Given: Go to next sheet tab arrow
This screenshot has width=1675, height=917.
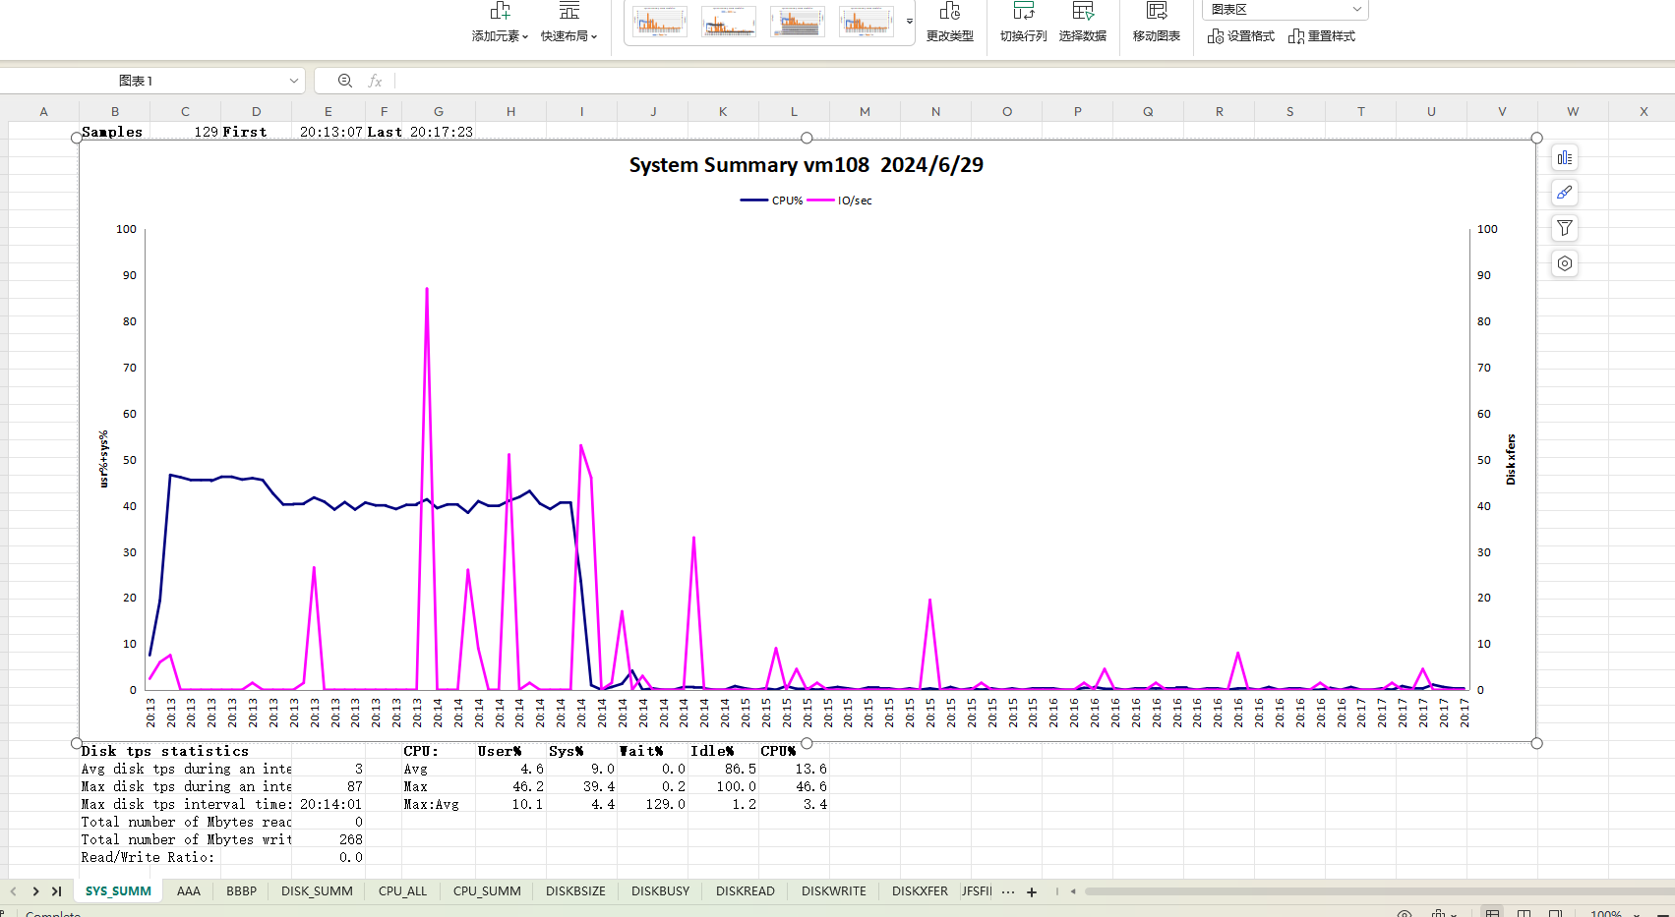Looking at the screenshot, I should click(x=35, y=891).
